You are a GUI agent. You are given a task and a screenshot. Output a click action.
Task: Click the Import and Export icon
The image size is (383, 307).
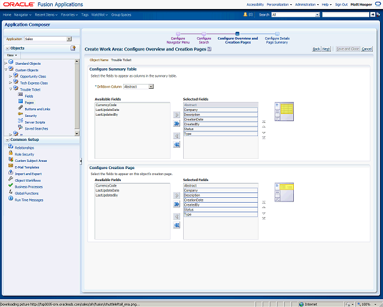(11, 172)
